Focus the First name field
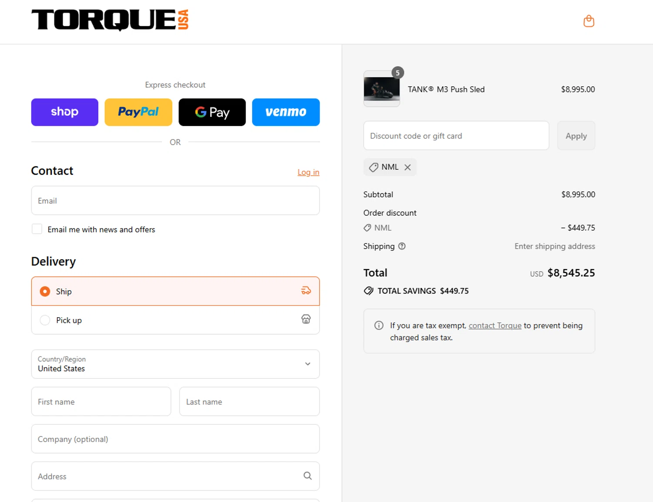Viewport: 653px width, 502px height. point(101,401)
